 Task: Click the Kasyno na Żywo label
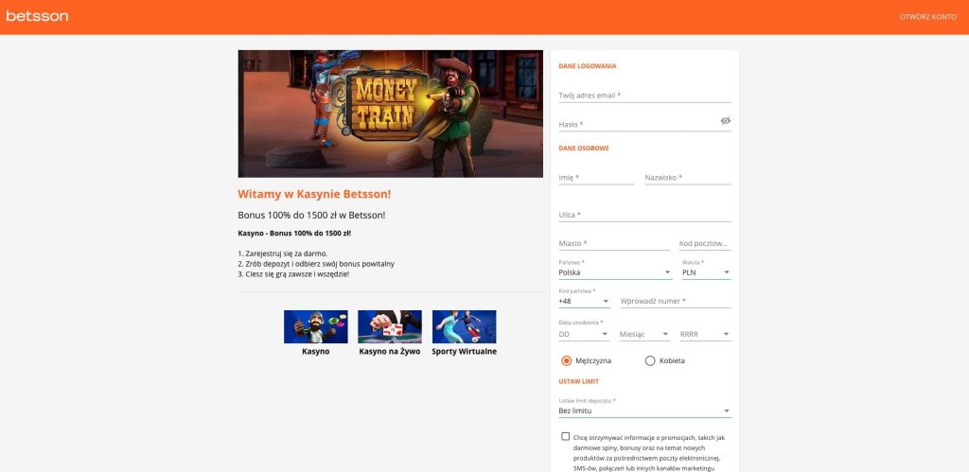[x=390, y=352]
